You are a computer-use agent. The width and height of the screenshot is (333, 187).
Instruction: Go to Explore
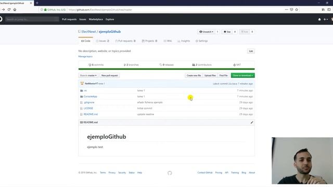[x=110, y=19]
